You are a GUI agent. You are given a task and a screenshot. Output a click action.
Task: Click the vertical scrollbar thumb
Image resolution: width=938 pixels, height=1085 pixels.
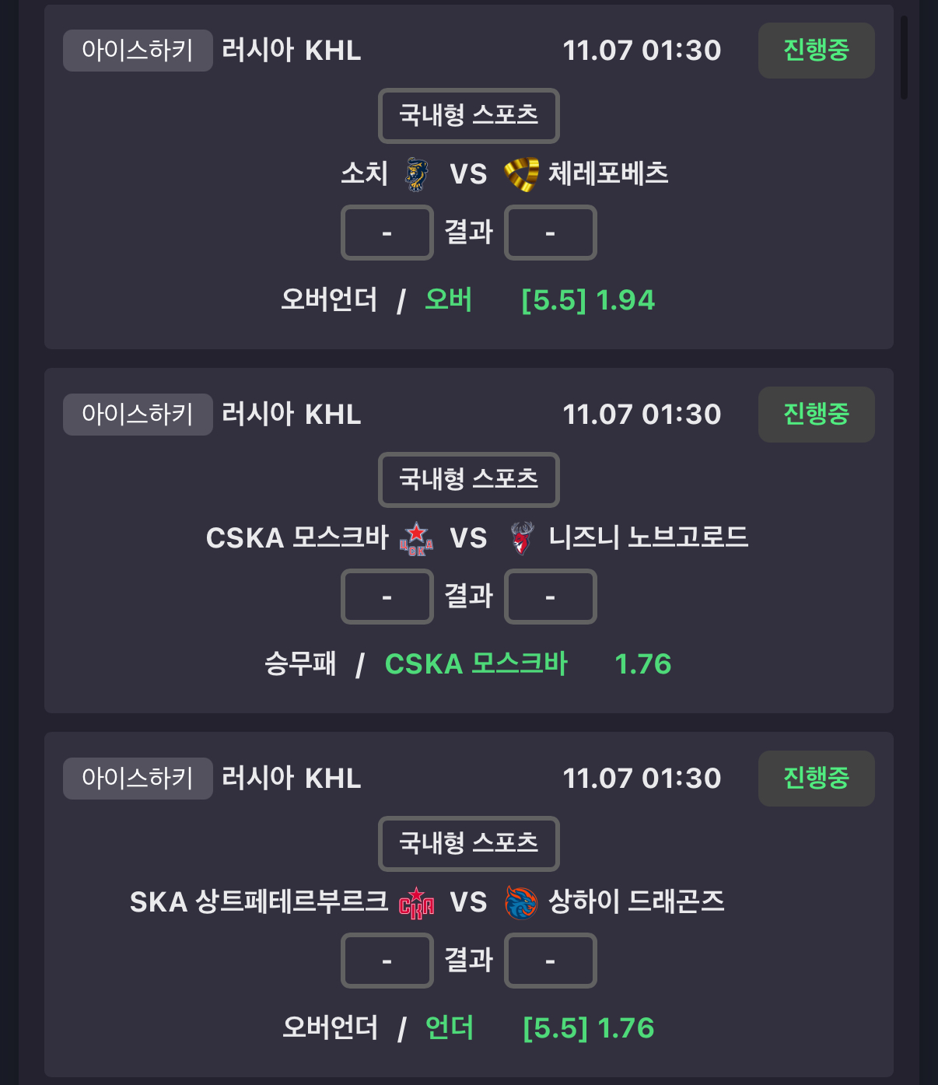904,57
